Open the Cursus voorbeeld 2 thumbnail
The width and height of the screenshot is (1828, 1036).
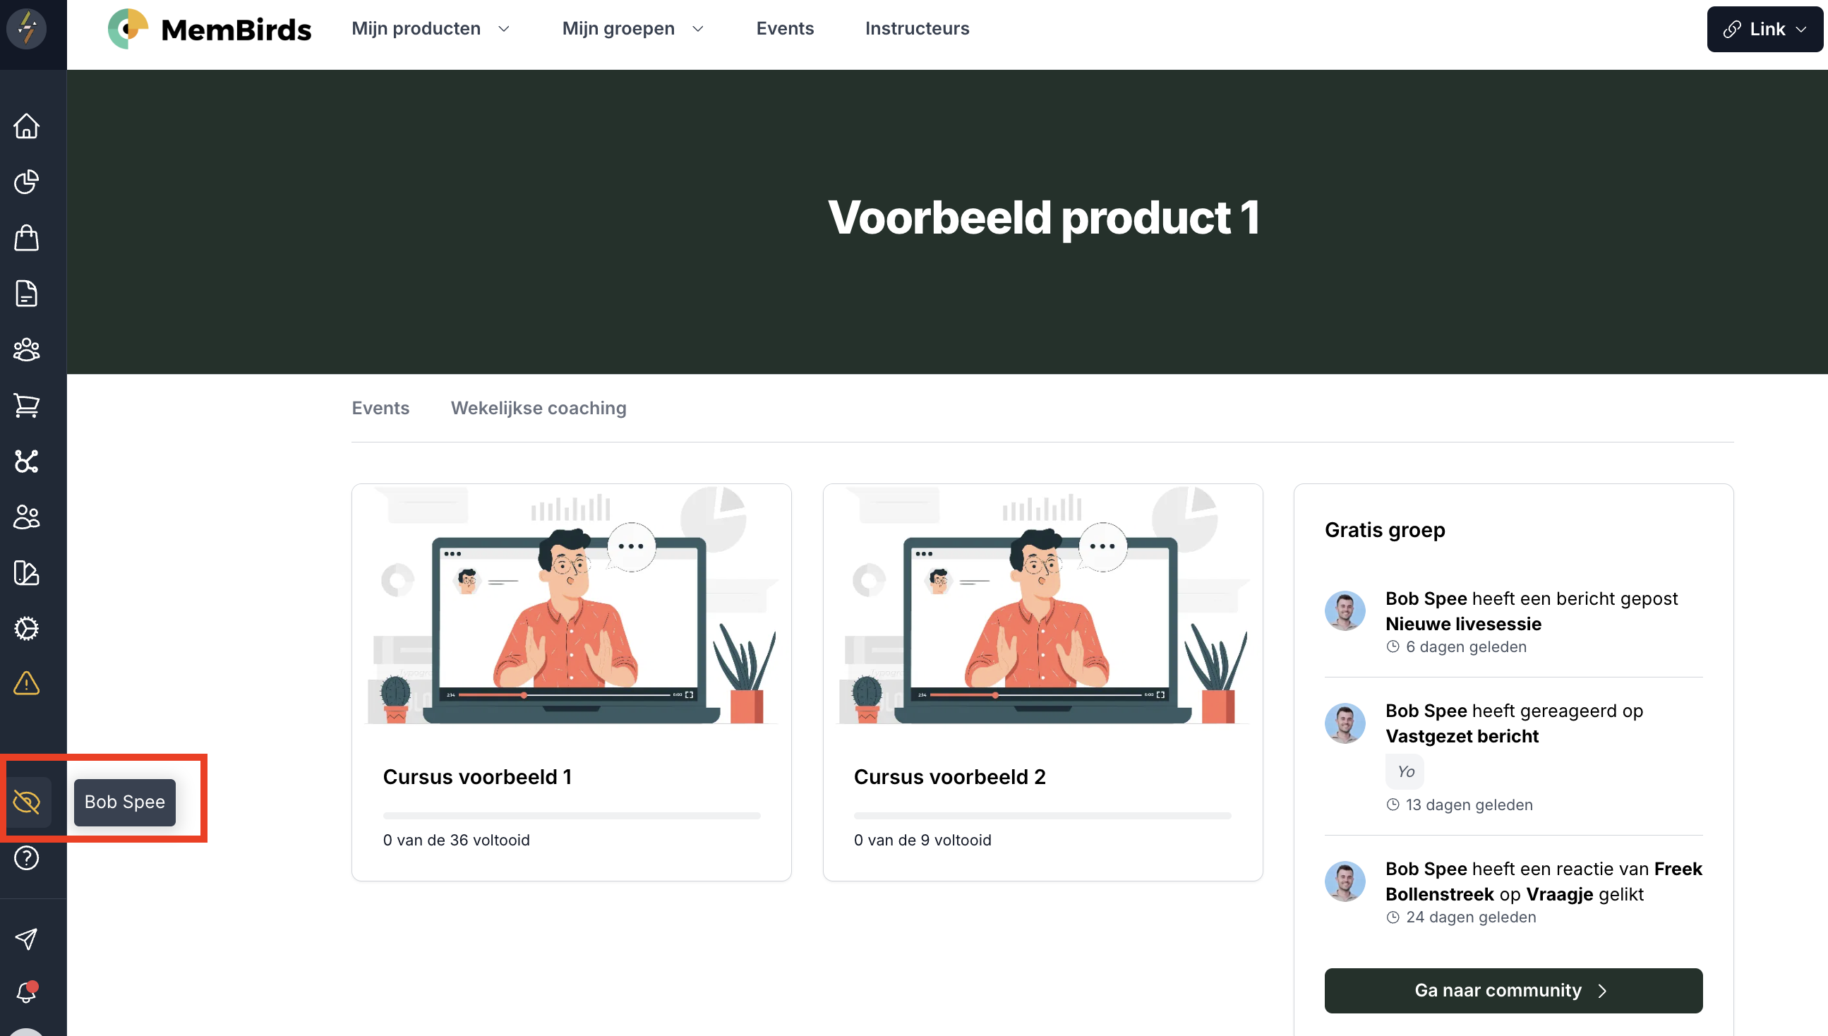coord(1042,605)
